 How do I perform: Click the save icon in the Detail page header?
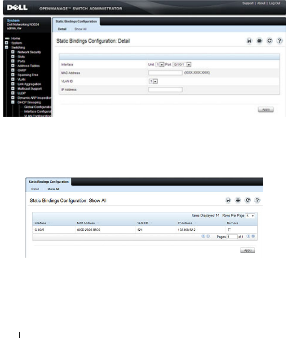[x=249, y=40]
